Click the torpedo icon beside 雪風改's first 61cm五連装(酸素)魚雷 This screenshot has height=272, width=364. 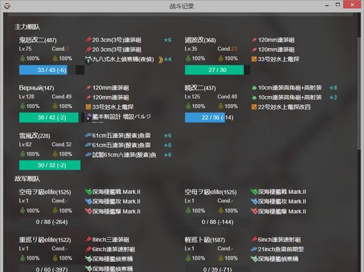(x=88, y=135)
